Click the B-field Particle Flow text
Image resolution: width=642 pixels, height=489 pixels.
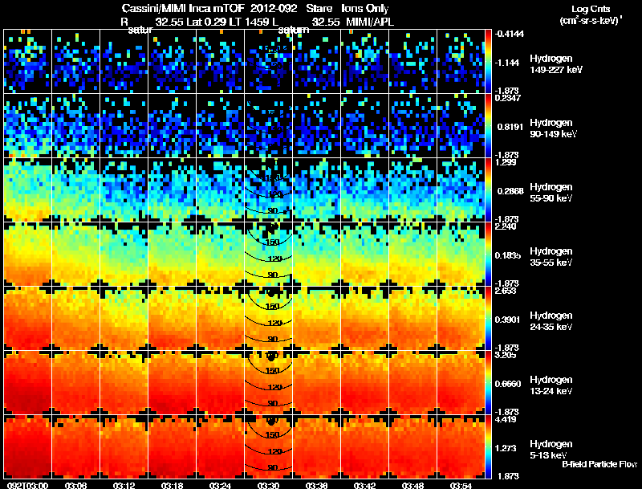click(599, 464)
